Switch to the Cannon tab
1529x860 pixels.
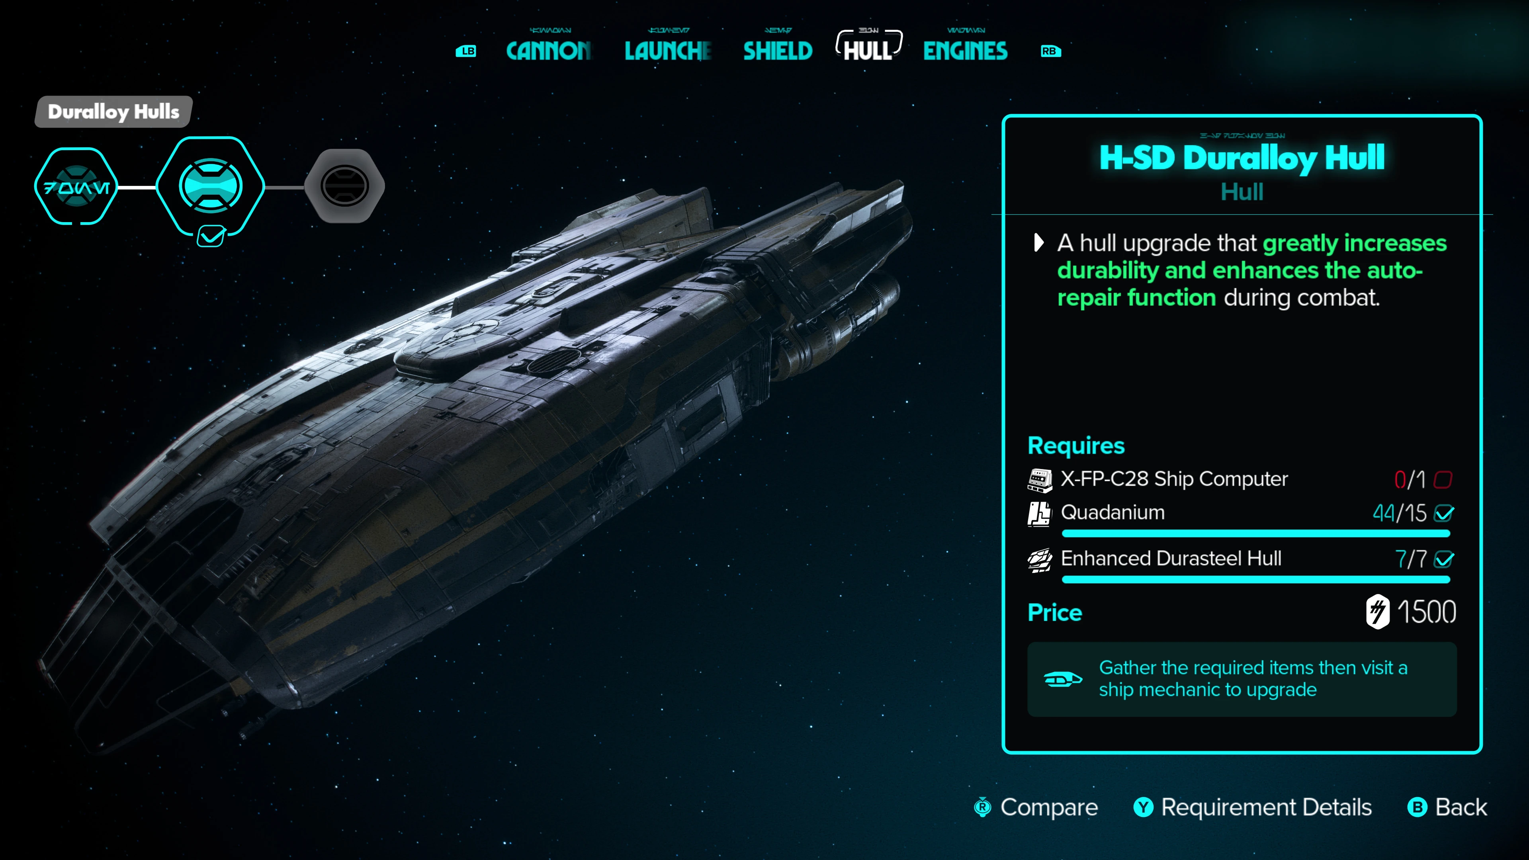548,51
